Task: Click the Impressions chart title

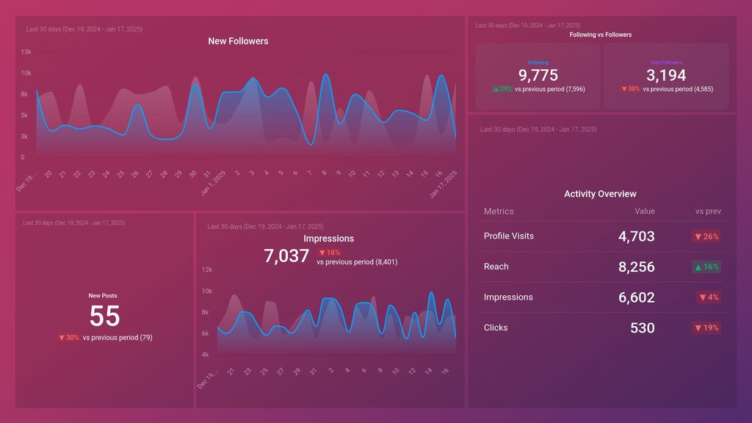Action: 328,239
